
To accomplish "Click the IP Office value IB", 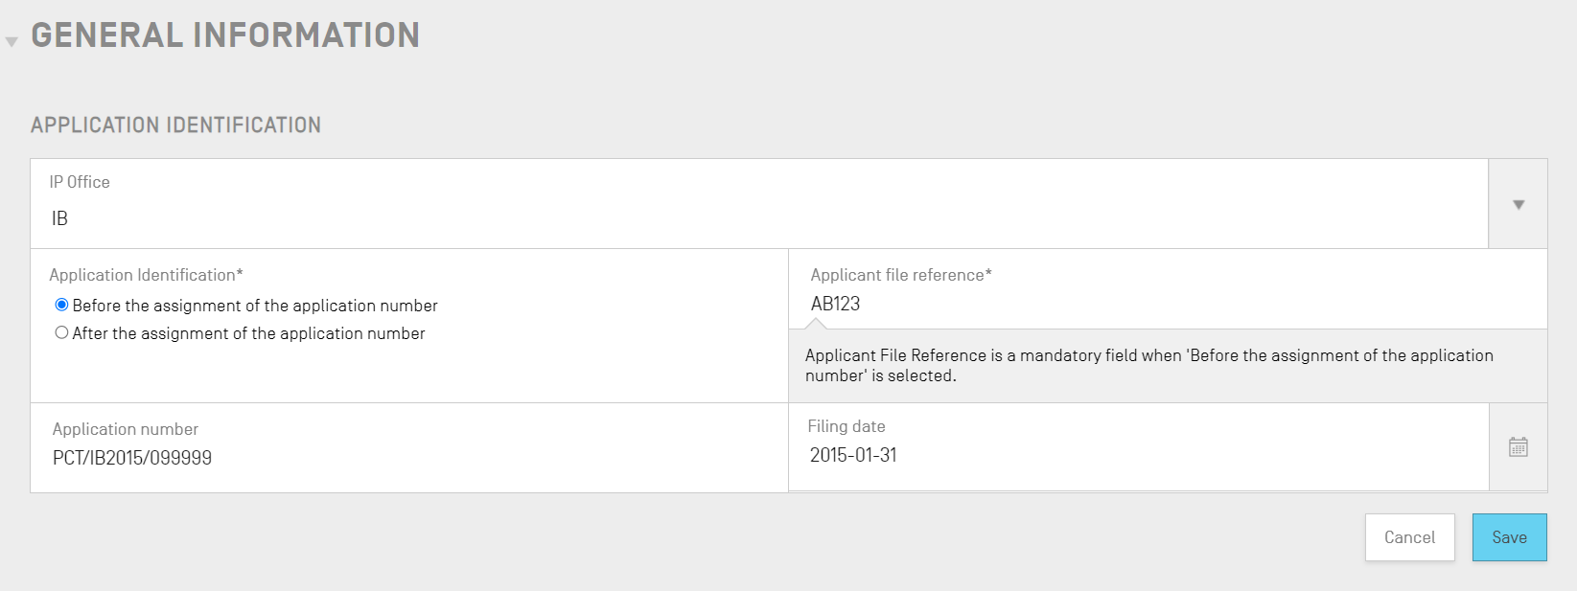I will (59, 218).
